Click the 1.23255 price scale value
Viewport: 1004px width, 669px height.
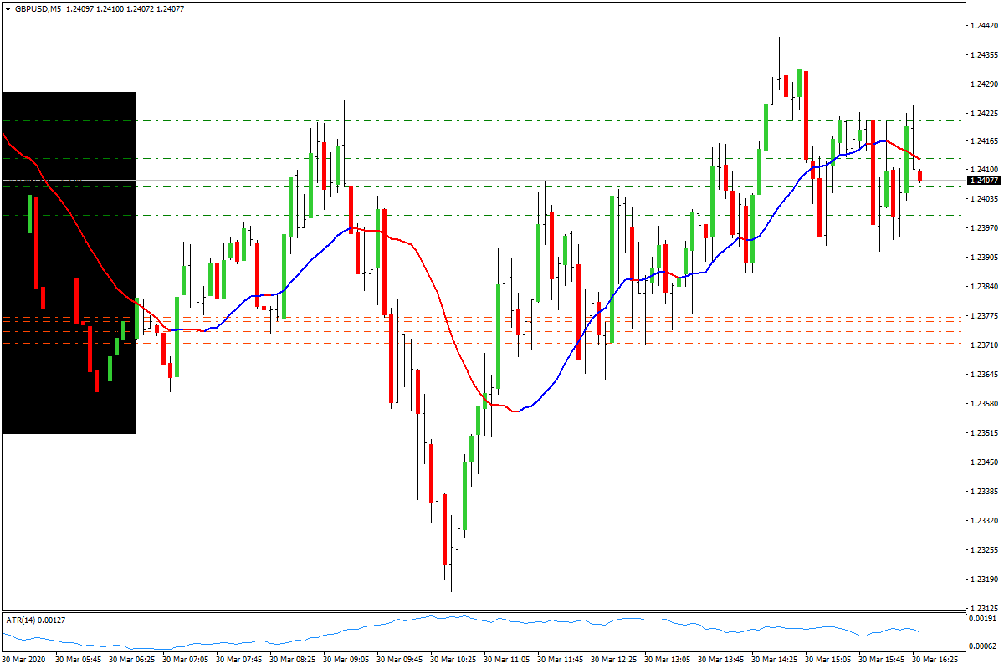(x=986, y=550)
